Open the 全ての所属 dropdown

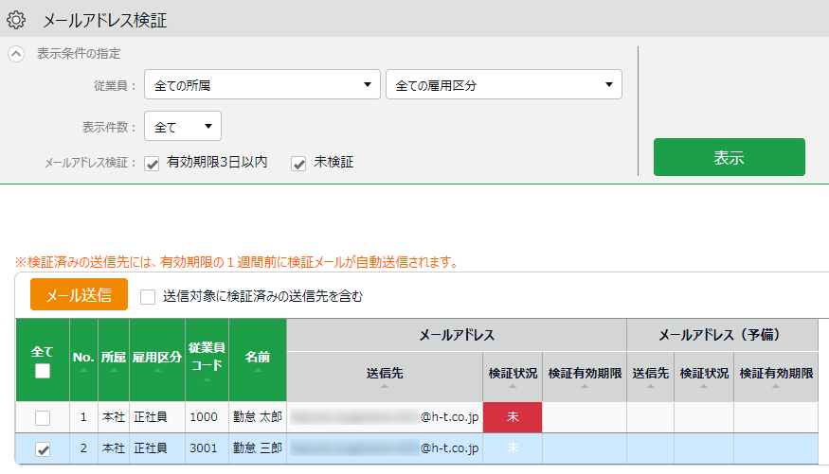(262, 85)
